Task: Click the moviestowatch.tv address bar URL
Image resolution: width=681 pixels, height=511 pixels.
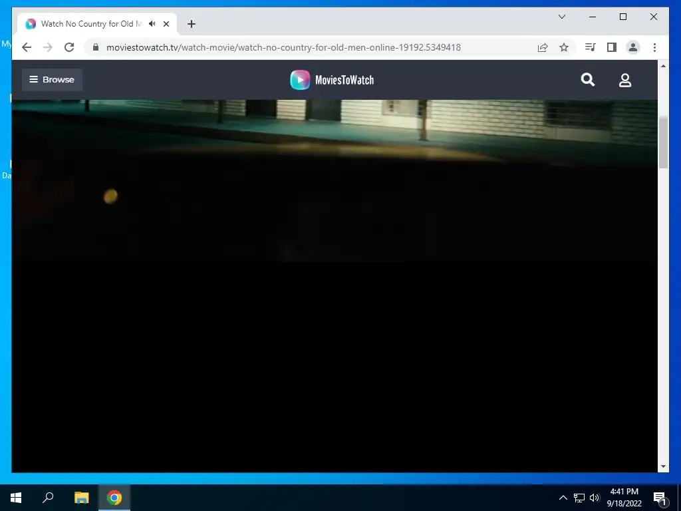Action: coord(283,47)
